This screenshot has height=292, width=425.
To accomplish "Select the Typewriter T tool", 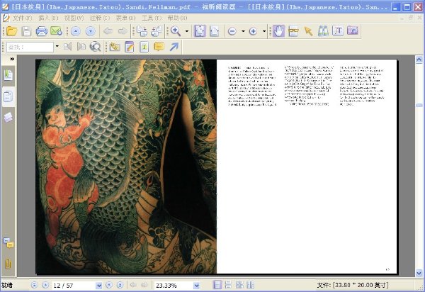I will point(144,47).
